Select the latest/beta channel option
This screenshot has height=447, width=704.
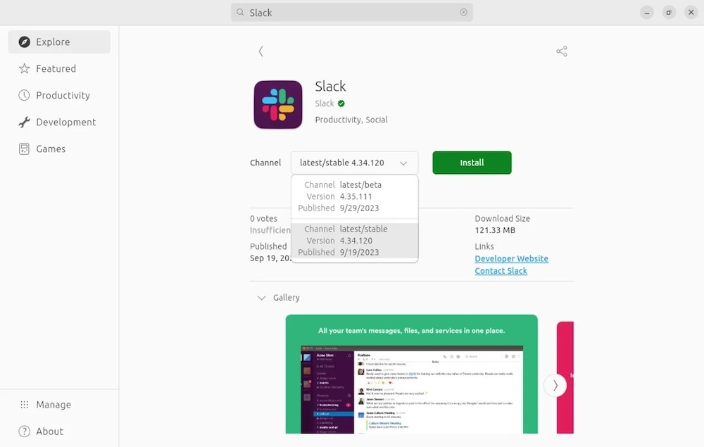[x=354, y=196]
